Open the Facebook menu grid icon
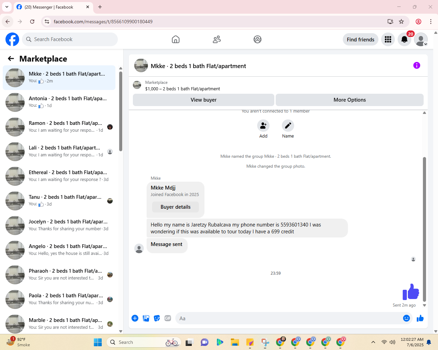The width and height of the screenshot is (438, 350). tap(388, 40)
